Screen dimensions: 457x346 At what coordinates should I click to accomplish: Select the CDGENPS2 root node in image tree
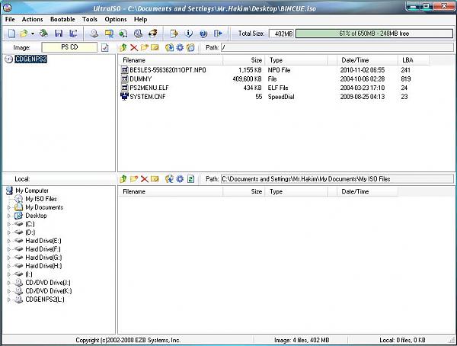[31, 59]
